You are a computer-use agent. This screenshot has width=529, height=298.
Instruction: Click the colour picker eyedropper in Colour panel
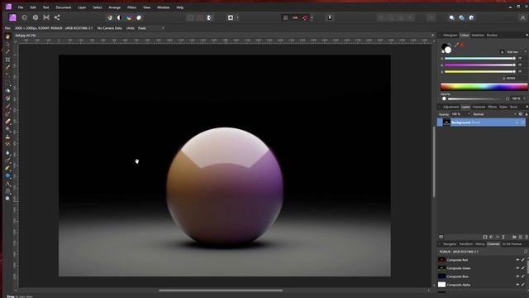tap(456, 45)
